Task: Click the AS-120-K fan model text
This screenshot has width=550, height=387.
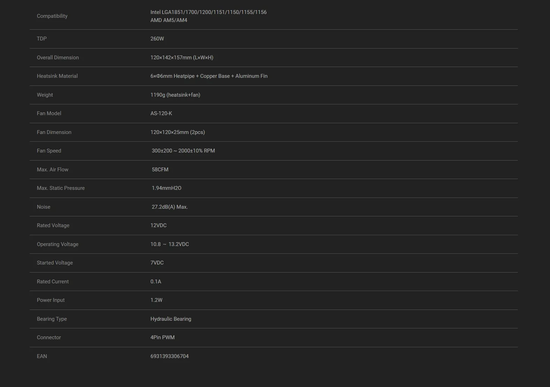Action: (x=161, y=113)
